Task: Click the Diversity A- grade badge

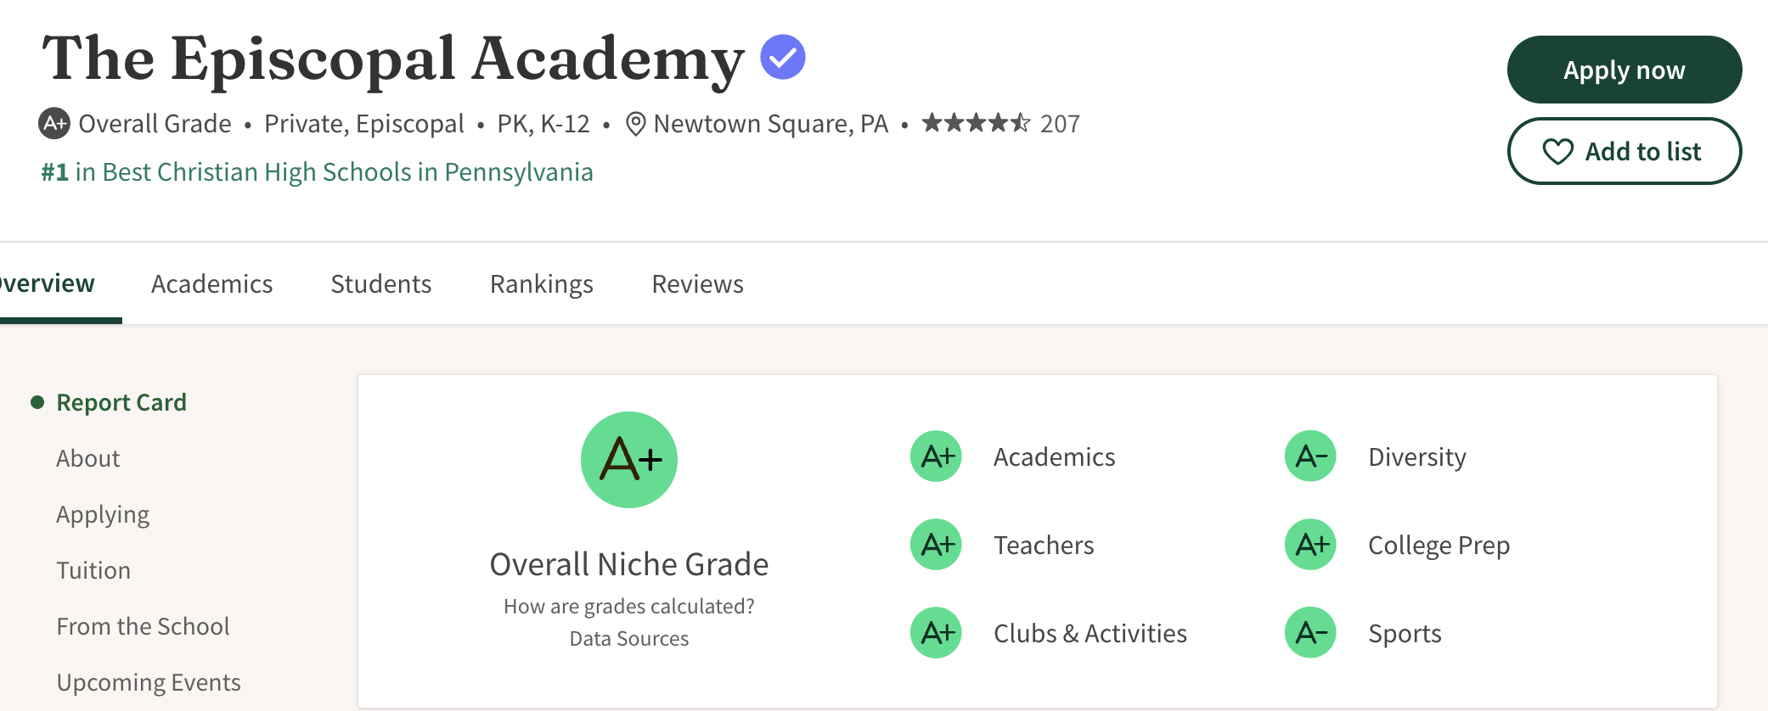Action: 1310,456
